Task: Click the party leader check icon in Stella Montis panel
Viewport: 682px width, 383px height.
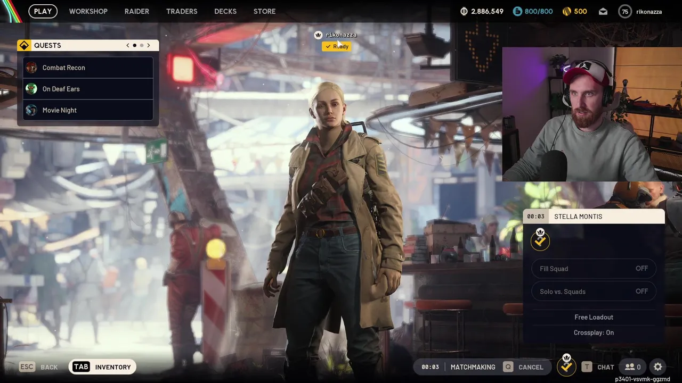Action: point(540,240)
